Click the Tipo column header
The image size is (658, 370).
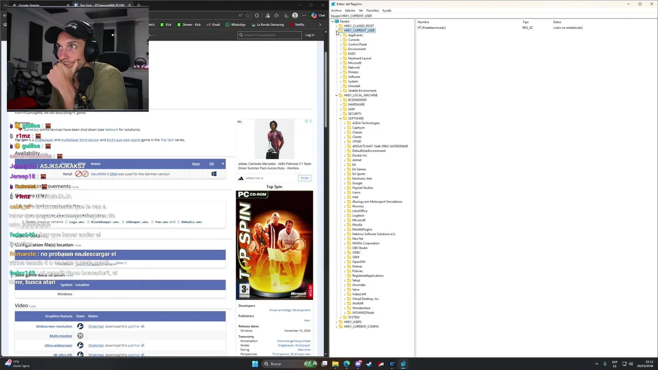[x=525, y=22]
